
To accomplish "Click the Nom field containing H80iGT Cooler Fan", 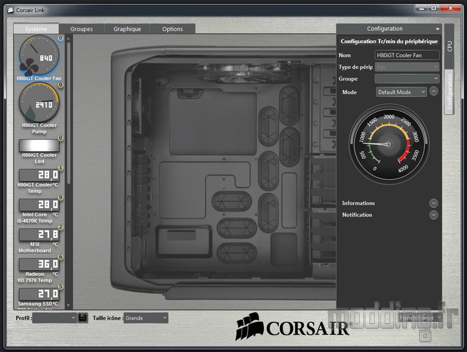I will pyautogui.click(x=407, y=55).
